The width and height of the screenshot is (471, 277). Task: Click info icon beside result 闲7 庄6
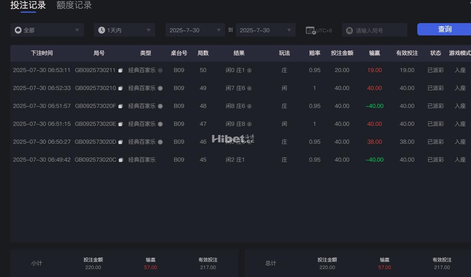[x=249, y=88]
